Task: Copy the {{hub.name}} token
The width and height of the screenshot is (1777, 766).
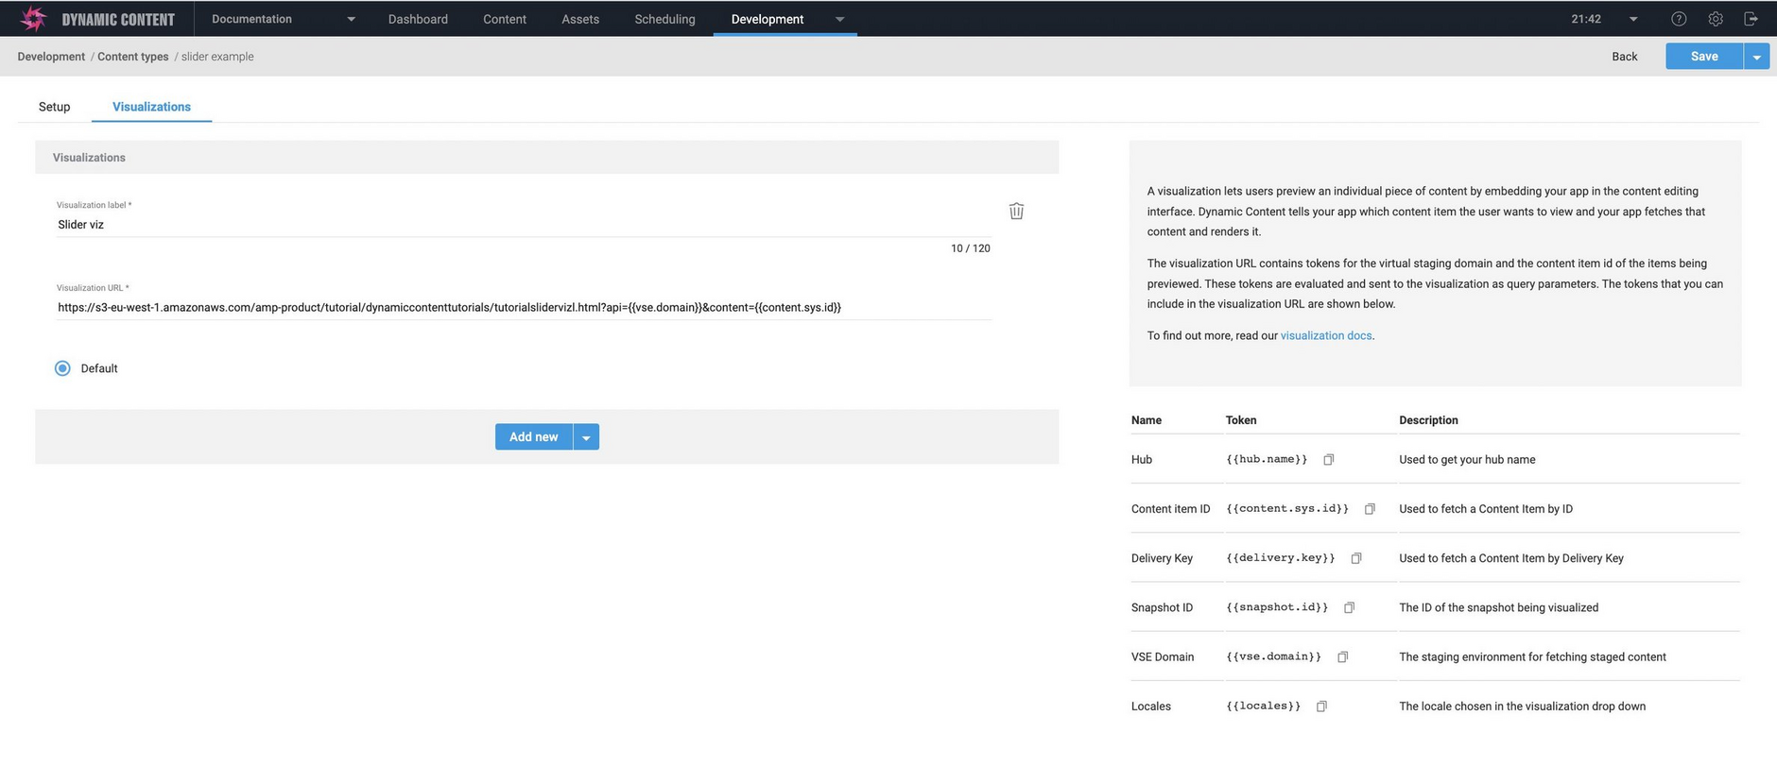Action: (x=1328, y=460)
